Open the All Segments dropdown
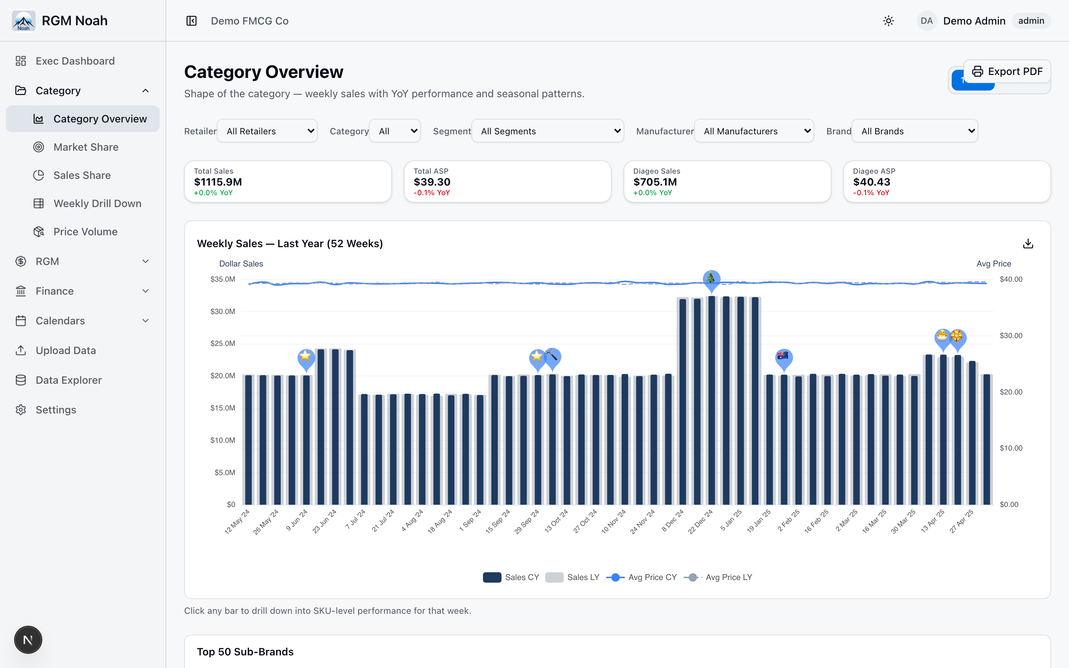1069x668 pixels. [547, 131]
